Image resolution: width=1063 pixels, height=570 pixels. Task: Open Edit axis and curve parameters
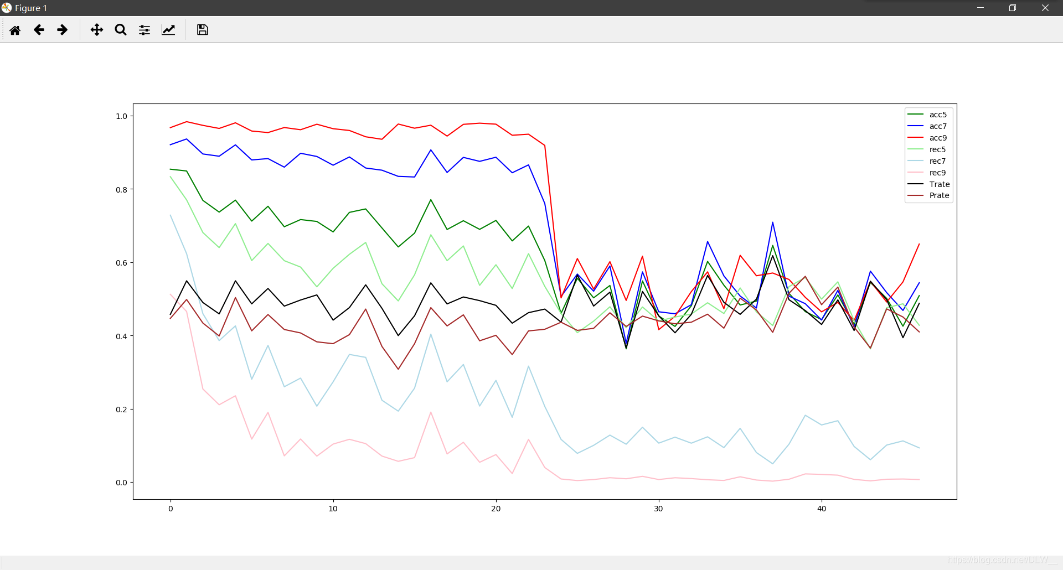[x=168, y=30]
